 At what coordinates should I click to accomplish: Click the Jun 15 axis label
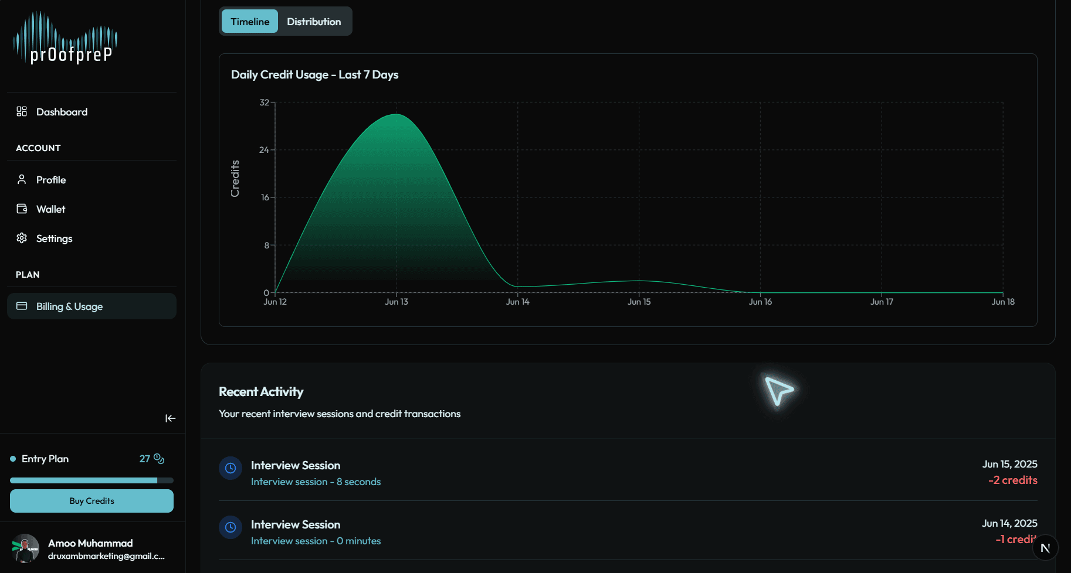point(639,302)
